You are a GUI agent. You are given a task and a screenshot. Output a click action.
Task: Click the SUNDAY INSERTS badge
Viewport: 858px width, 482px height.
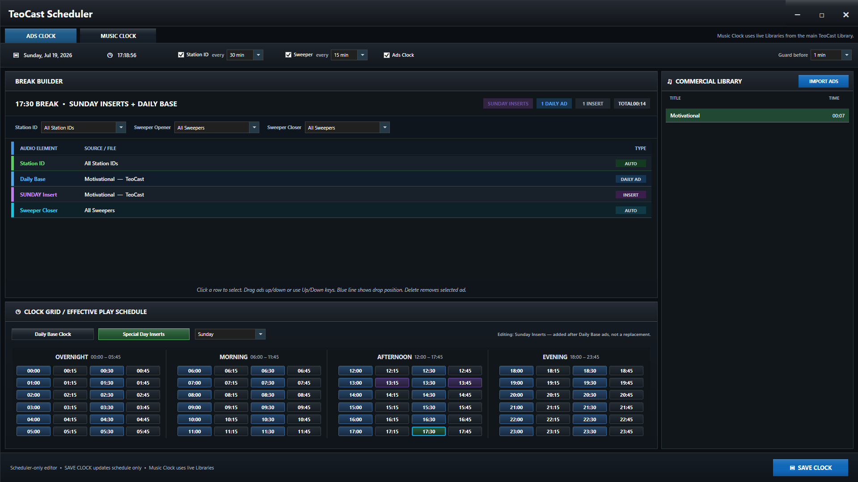[508, 104]
